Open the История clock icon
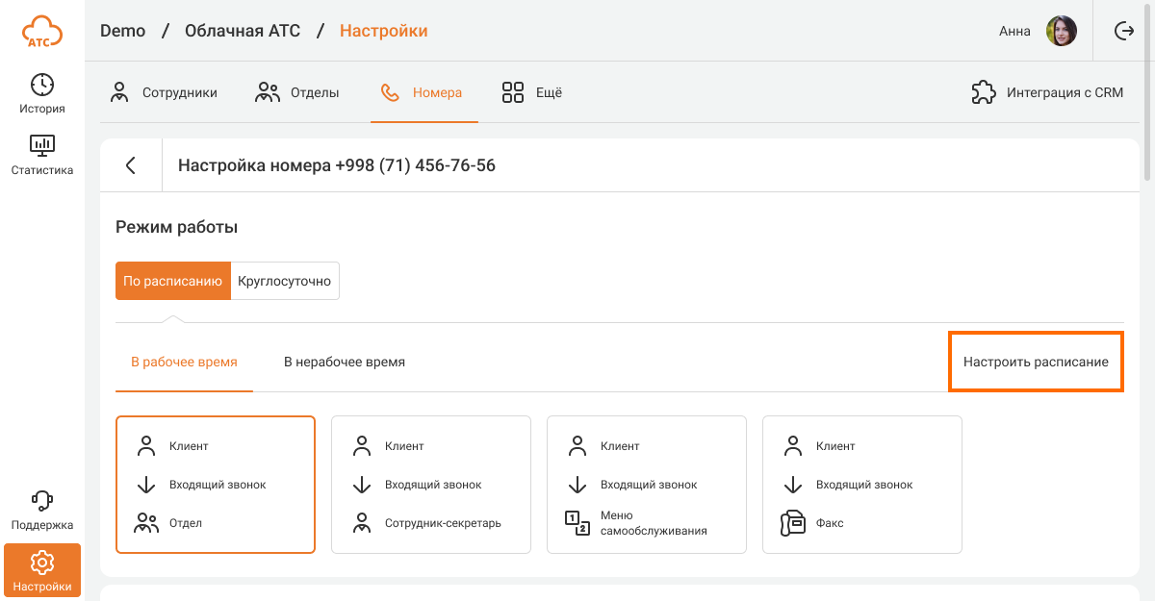The height and width of the screenshot is (601, 1155). [x=42, y=85]
